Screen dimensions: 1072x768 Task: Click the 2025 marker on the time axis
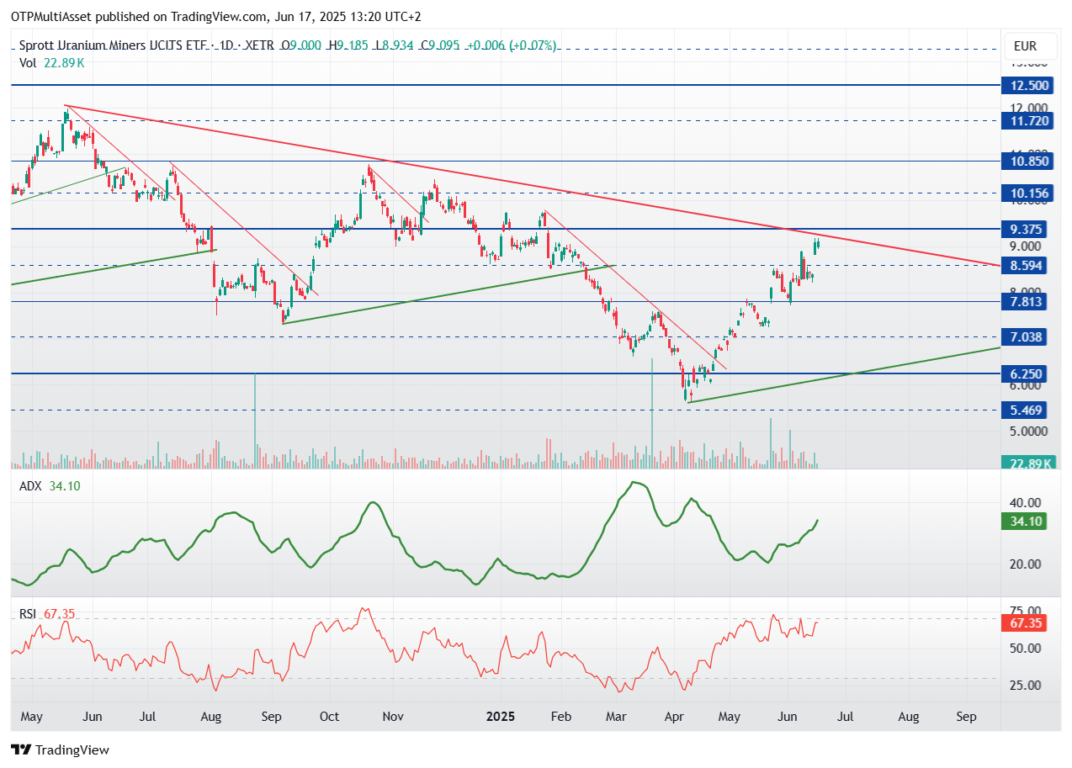(501, 717)
